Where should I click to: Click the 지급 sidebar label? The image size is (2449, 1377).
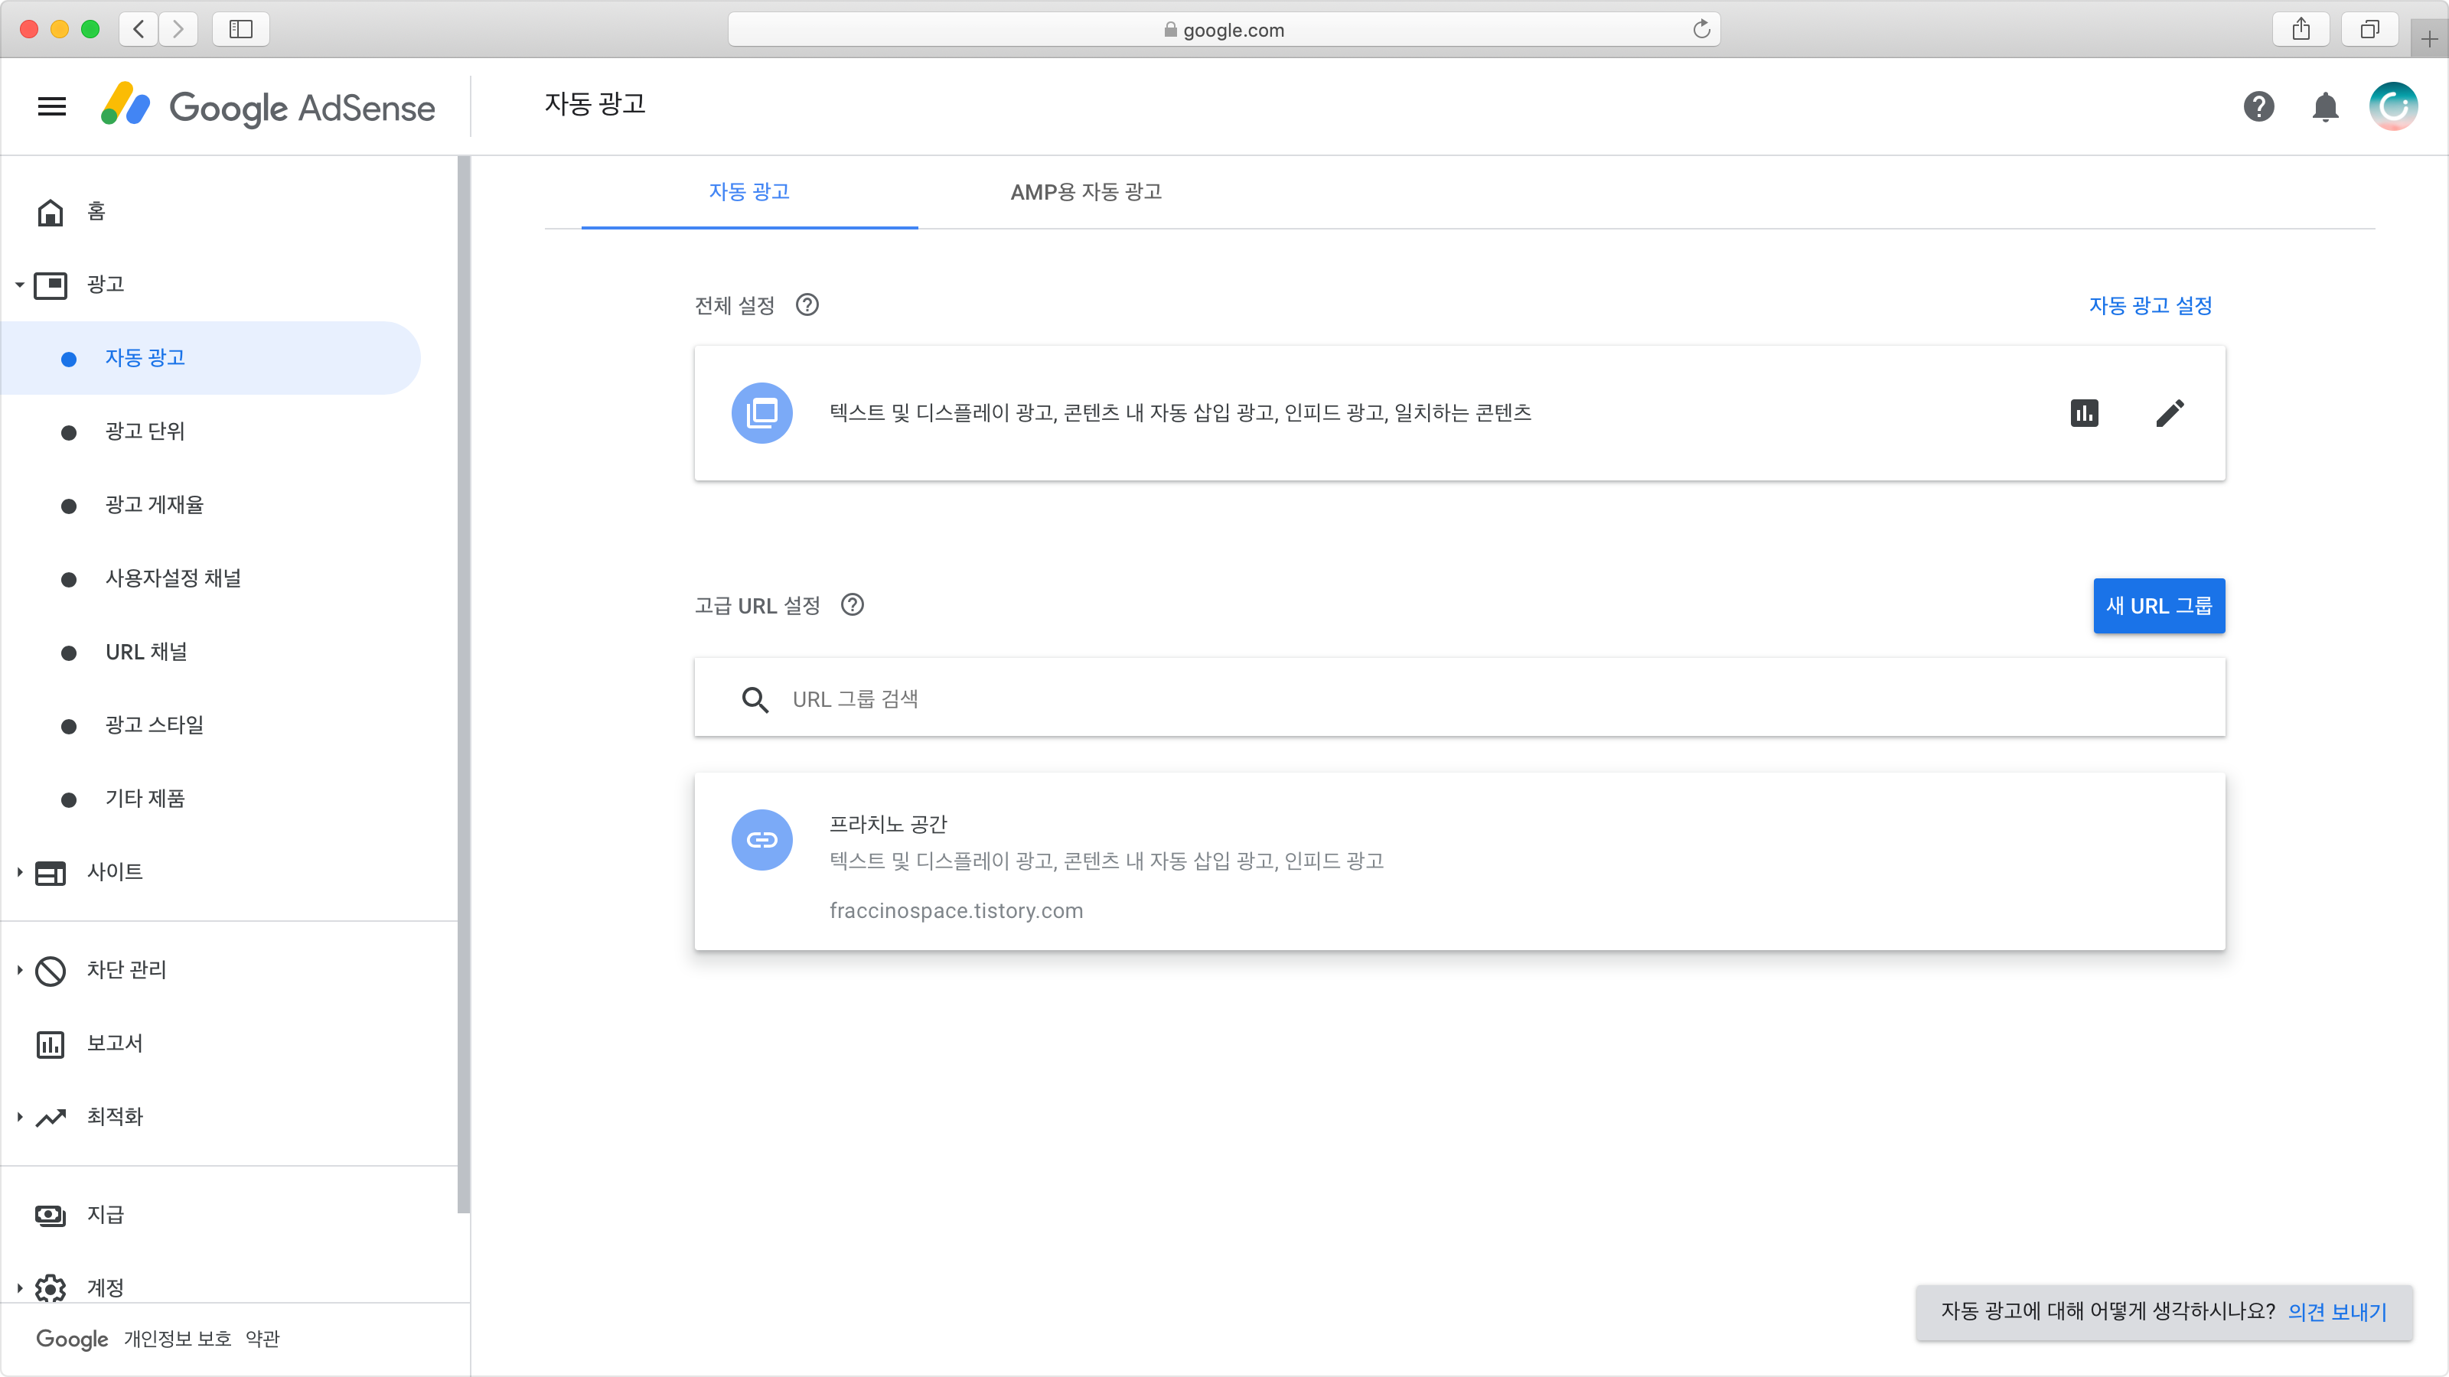(x=105, y=1216)
